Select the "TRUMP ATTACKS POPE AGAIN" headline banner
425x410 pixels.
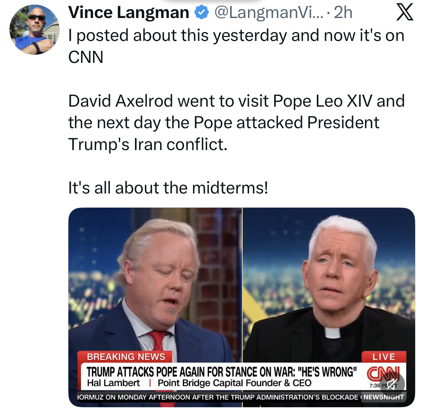click(x=222, y=372)
